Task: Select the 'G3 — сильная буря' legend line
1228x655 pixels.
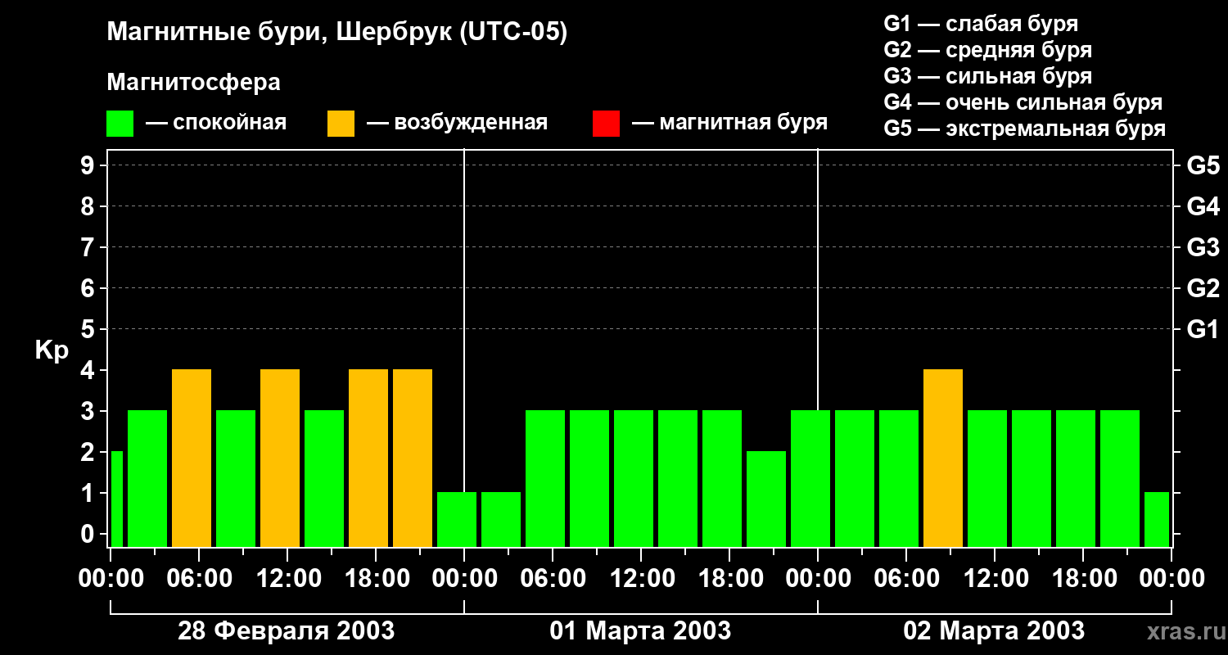Action: point(988,76)
